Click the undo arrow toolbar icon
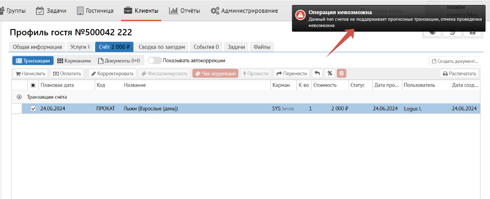This screenshot has width=490, height=199. [x=317, y=74]
